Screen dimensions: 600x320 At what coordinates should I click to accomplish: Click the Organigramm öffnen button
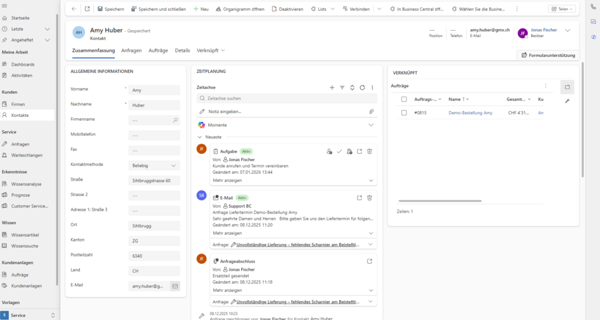tap(240, 9)
